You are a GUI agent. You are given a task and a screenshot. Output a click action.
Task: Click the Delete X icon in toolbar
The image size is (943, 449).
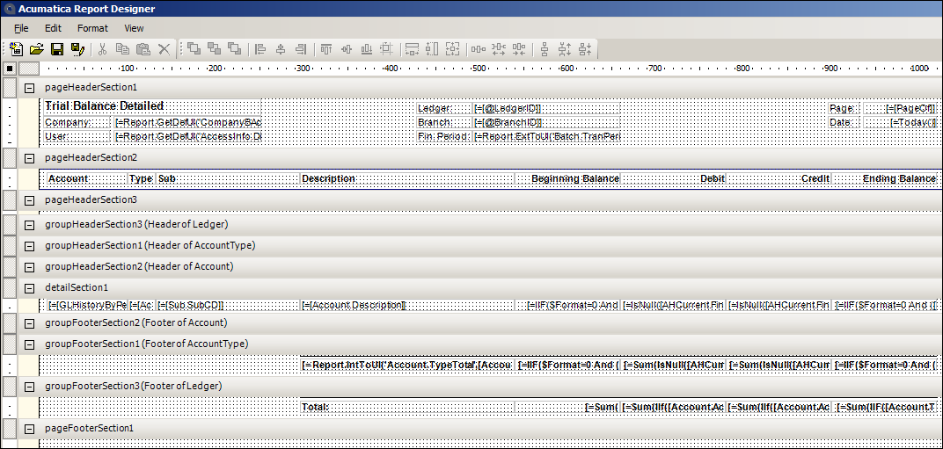pos(164,49)
